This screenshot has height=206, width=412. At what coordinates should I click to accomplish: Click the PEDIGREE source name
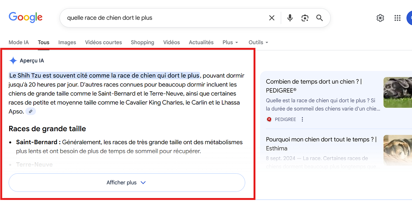click(x=285, y=119)
